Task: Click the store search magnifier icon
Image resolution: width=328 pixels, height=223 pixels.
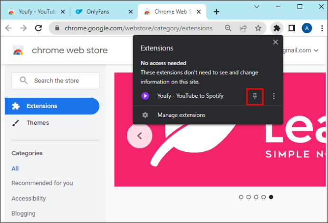Action: (x=23, y=80)
